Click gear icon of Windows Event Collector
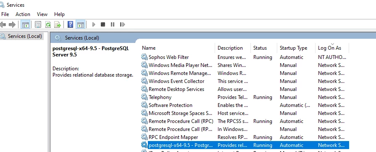The height and width of the screenshot is (152, 376). [144, 81]
